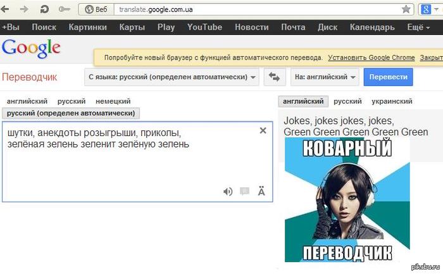The height and width of the screenshot is (274, 443).
Task: Open Карты in the Google bar
Action: (132, 27)
